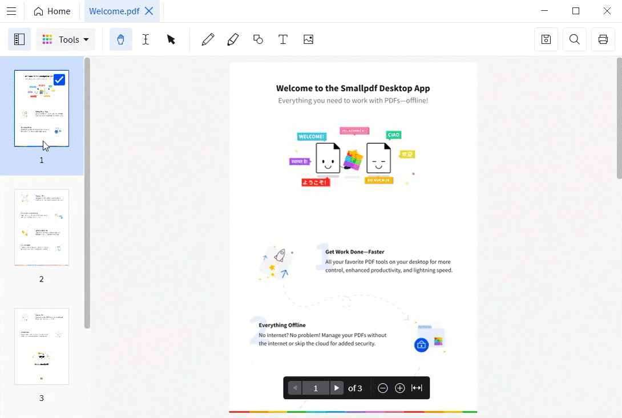Open the search tool
This screenshot has height=418, width=622.
pos(575,39)
